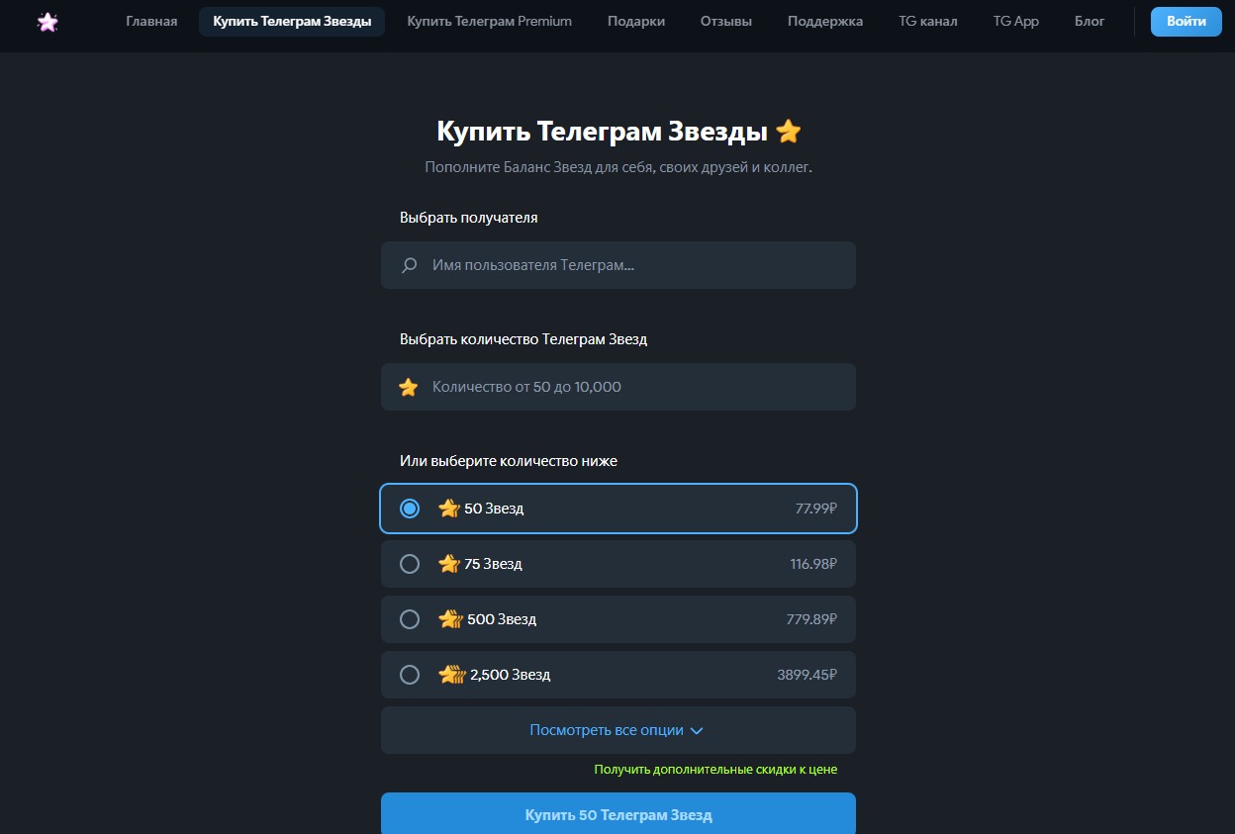Click the Выбрать получателя label
Image resolution: width=1235 pixels, height=834 pixels.
point(469,218)
